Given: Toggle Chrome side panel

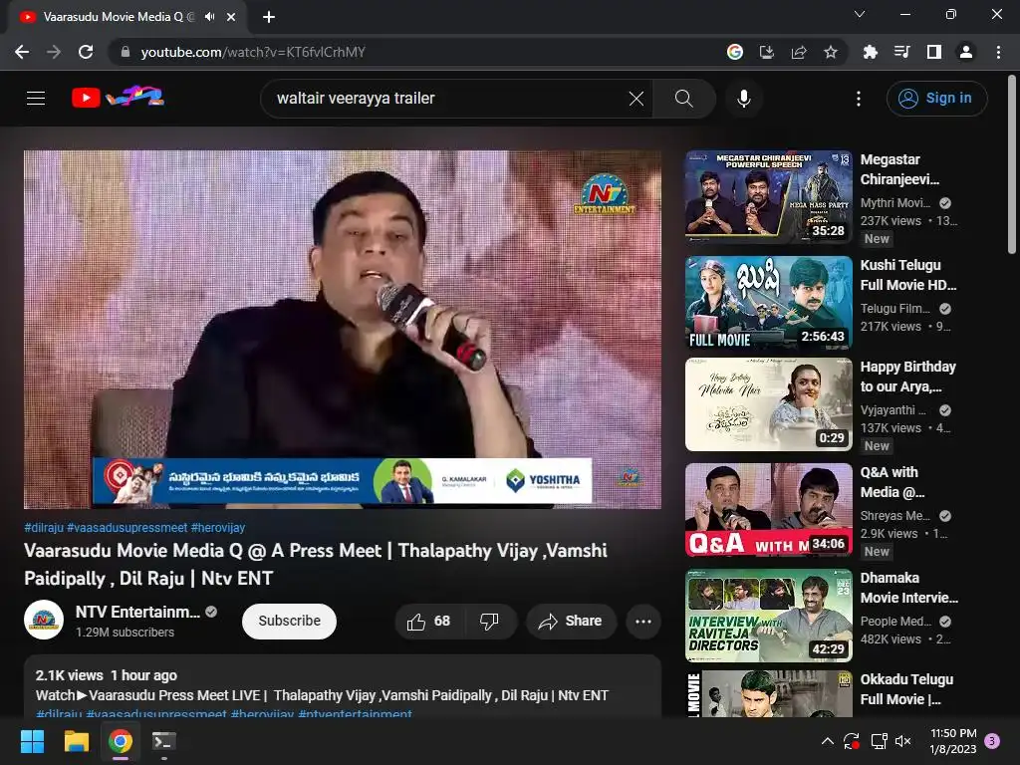Looking at the screenshot, I should pos(934,52).
